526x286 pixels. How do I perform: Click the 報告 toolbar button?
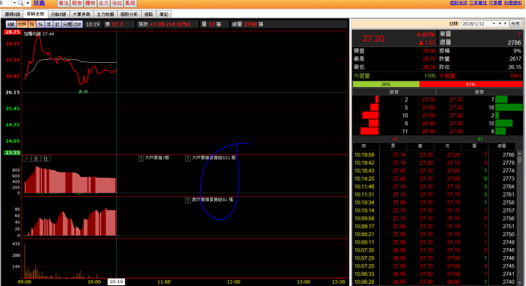[77, 3]
